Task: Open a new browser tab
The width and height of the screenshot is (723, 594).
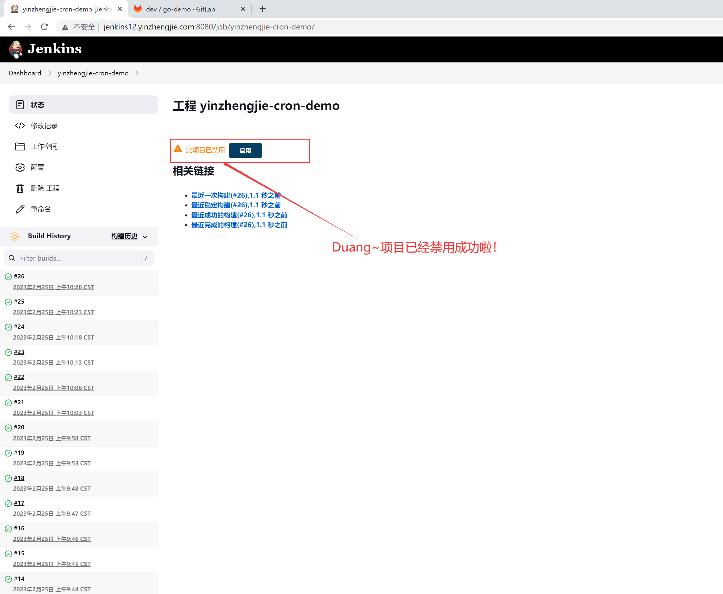Action: [x=263, y=9]
